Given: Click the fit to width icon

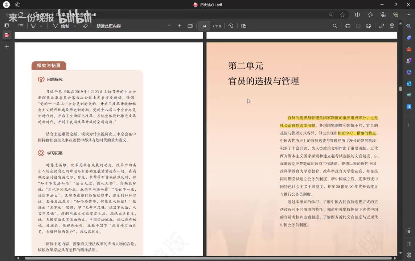Looking at the screenshot, I should [x=190, y=26].
